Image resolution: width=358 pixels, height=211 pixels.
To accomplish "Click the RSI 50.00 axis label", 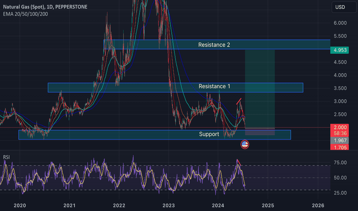I will tap(340, 178).
